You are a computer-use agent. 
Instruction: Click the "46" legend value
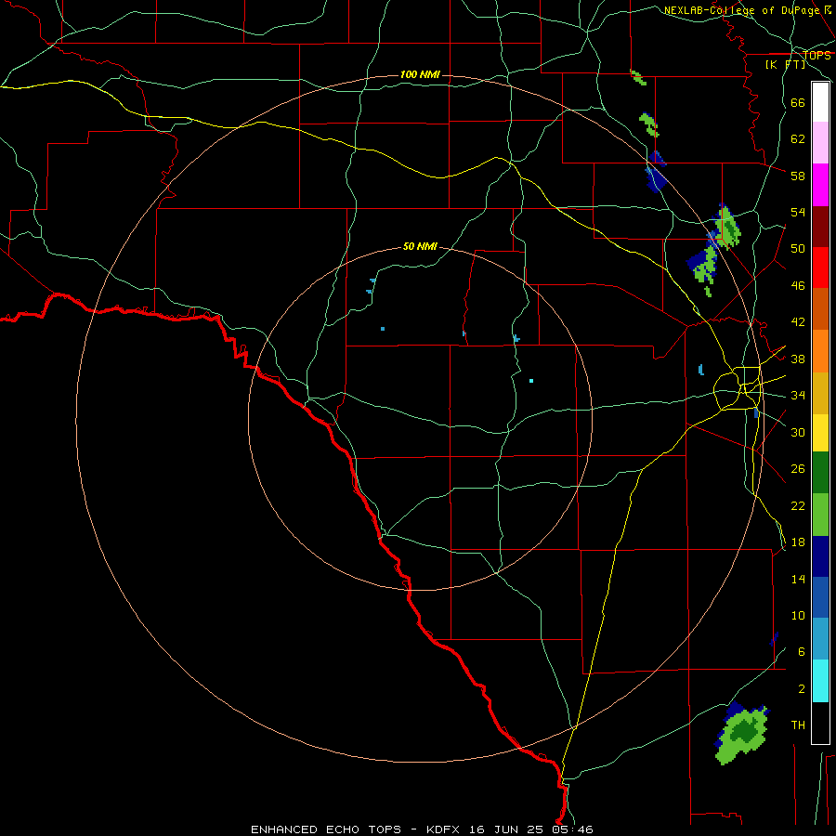(798, 286)
